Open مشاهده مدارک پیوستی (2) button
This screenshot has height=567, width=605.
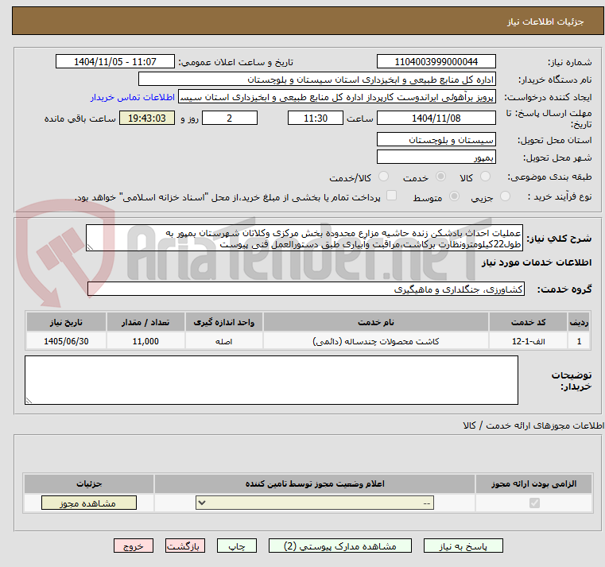pos(340,546)
